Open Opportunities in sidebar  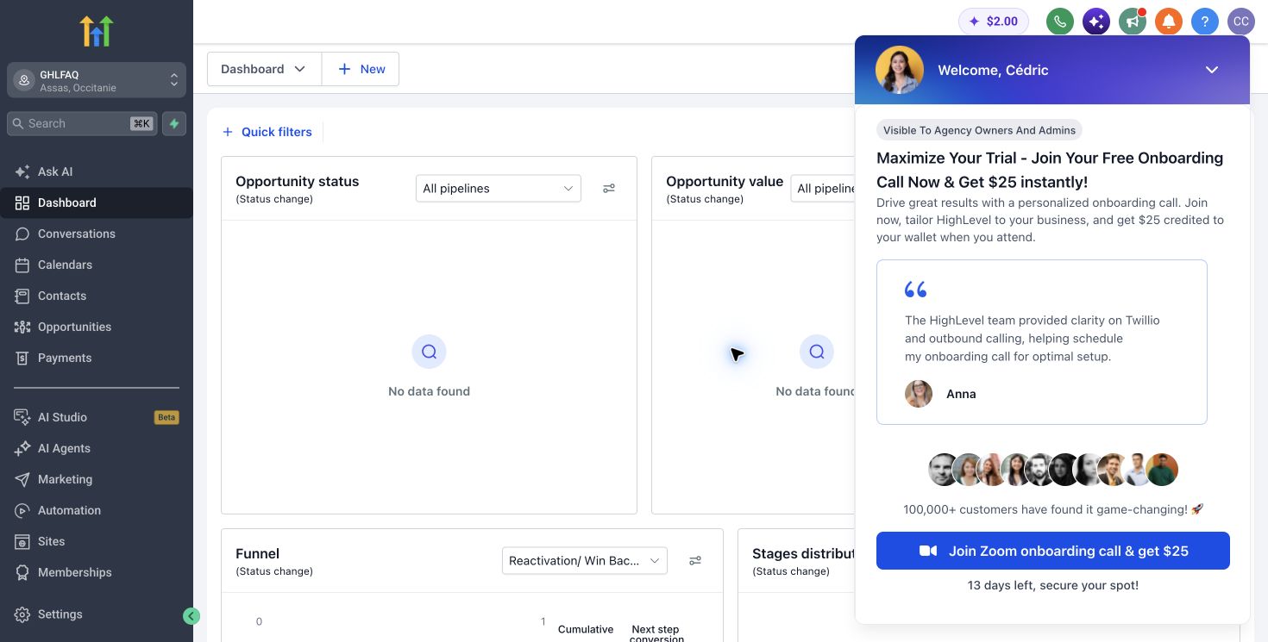(97, 327)
